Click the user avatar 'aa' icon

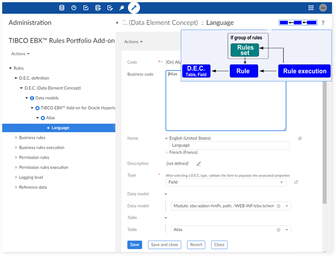pos(323,8)
